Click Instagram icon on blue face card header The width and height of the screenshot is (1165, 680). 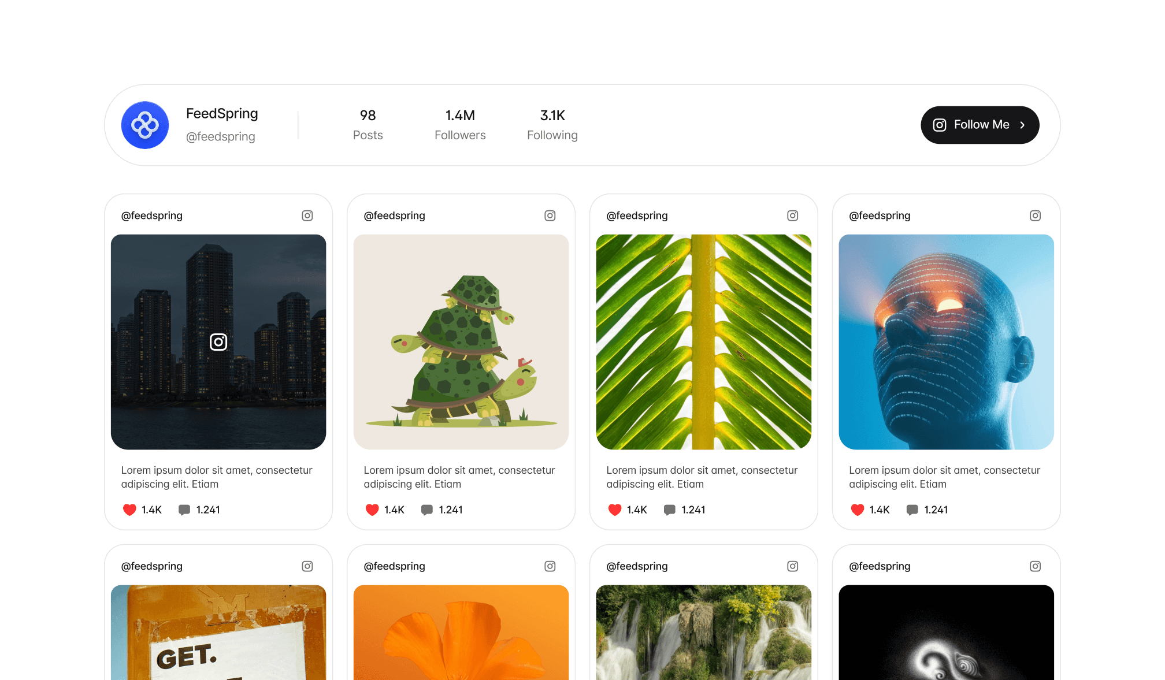(x=1036, y=215)
